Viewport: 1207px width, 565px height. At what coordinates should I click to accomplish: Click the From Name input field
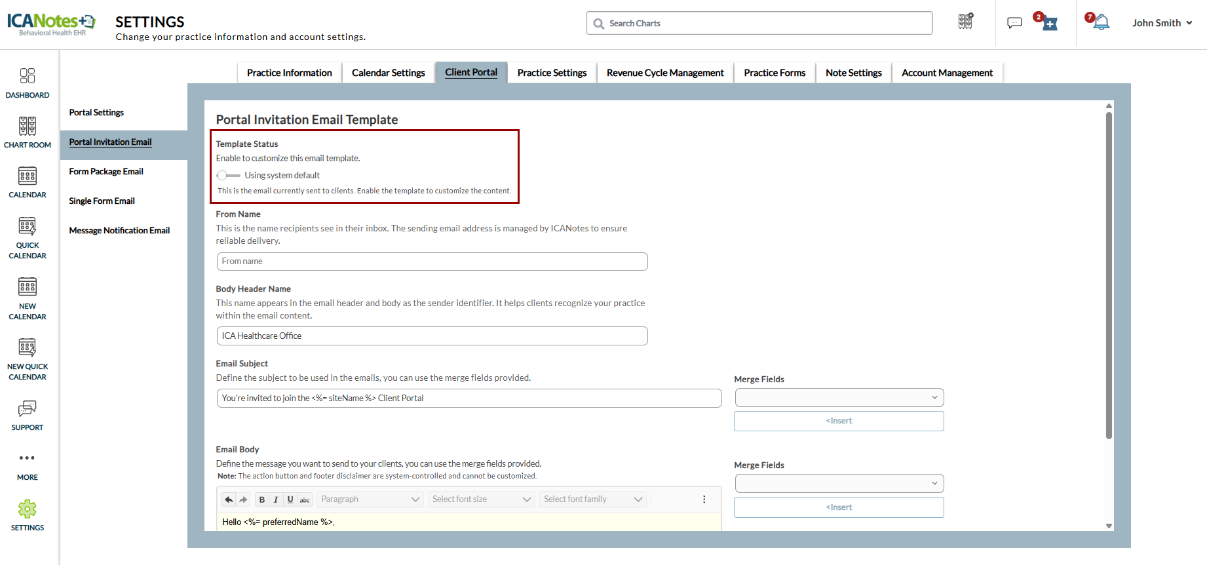(432, 262)
